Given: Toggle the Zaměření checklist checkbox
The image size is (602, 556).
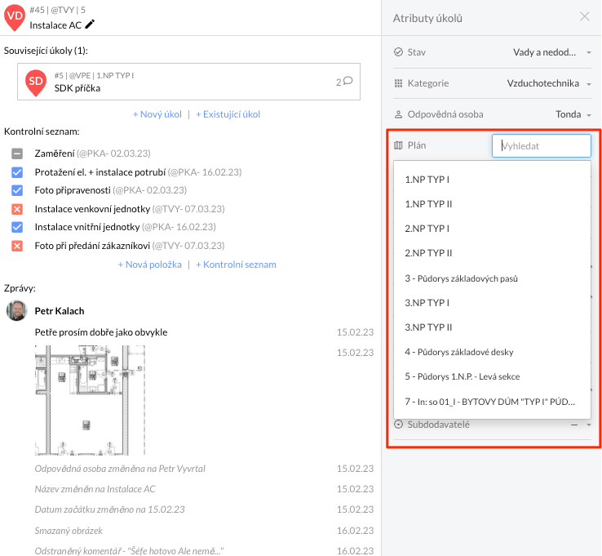Looking at the screenshot, I should (17, 153).
